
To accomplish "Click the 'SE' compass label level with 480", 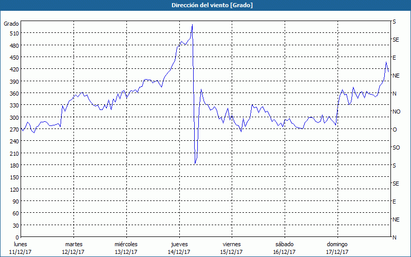I will tap(396, 40).
